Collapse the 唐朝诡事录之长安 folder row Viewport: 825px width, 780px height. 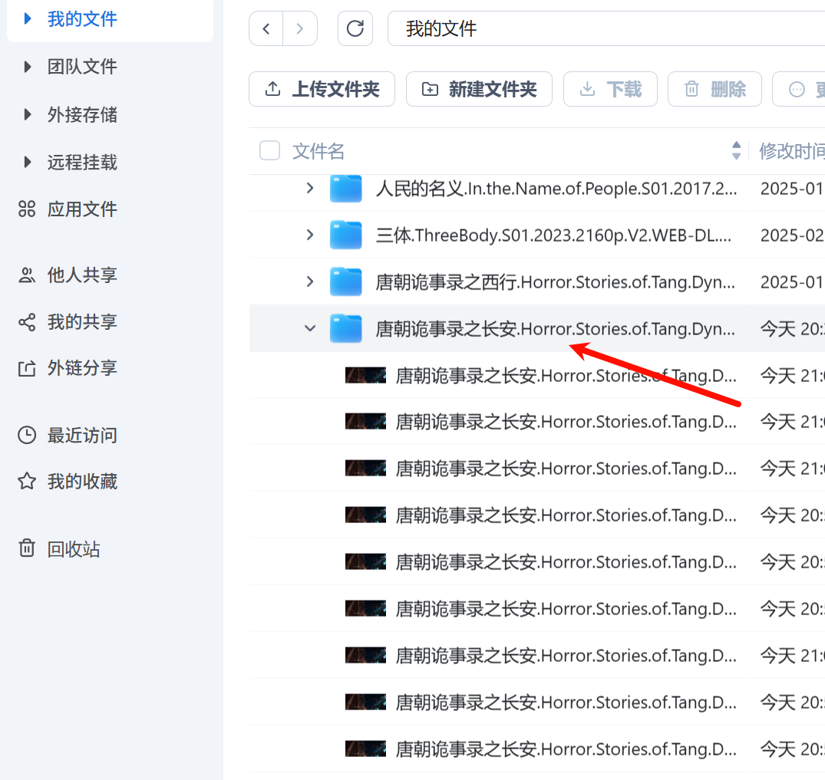click(310, 328)
